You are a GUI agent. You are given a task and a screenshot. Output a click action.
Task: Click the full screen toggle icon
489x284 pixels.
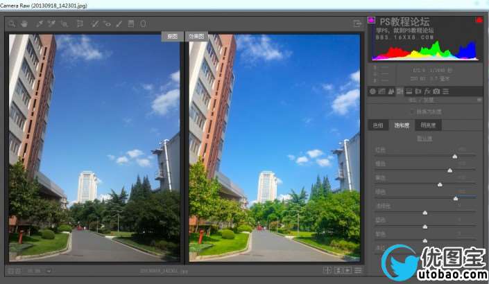point(357,24)
